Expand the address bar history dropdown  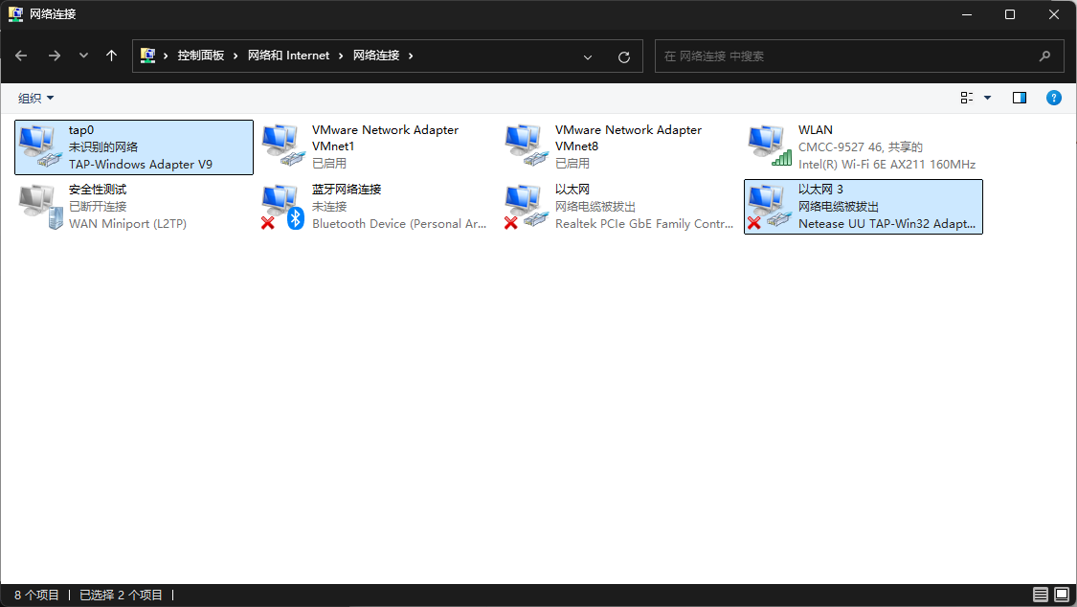587,57
